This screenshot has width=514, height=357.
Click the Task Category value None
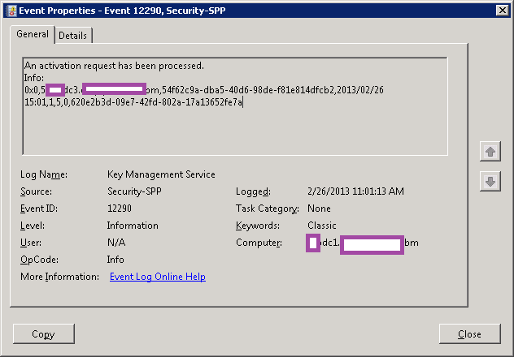pos(319,209)
